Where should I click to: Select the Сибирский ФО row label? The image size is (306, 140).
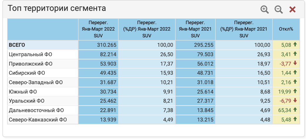coord(27,73)
